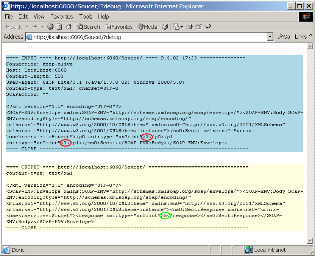Click the scrollbar down arrow
Image resolution: width=315 pixels, height=256 pixels.
tap(310, 240)
